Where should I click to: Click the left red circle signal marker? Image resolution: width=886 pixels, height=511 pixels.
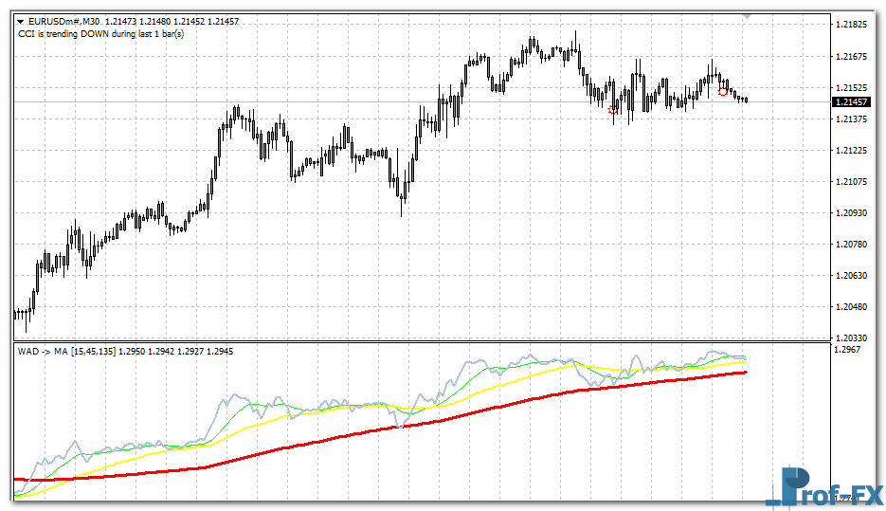coord(613,110)
